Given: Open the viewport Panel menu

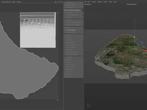Looking at the screenshot, I should coord(115,2).
